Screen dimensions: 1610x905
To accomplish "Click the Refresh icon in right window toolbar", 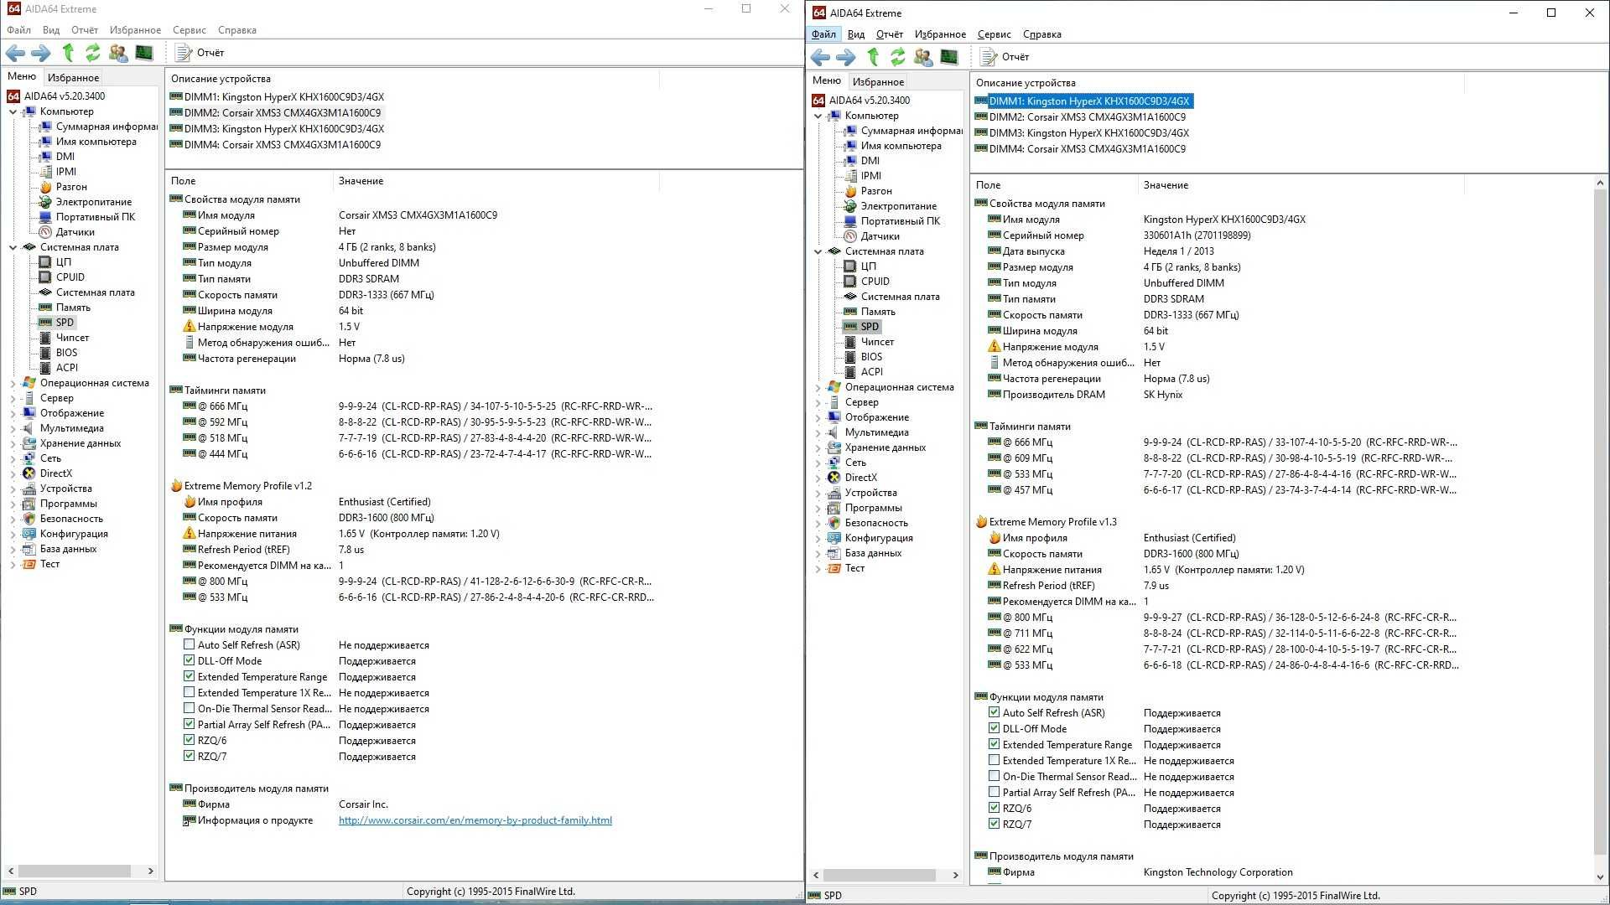I will [897, 57].
